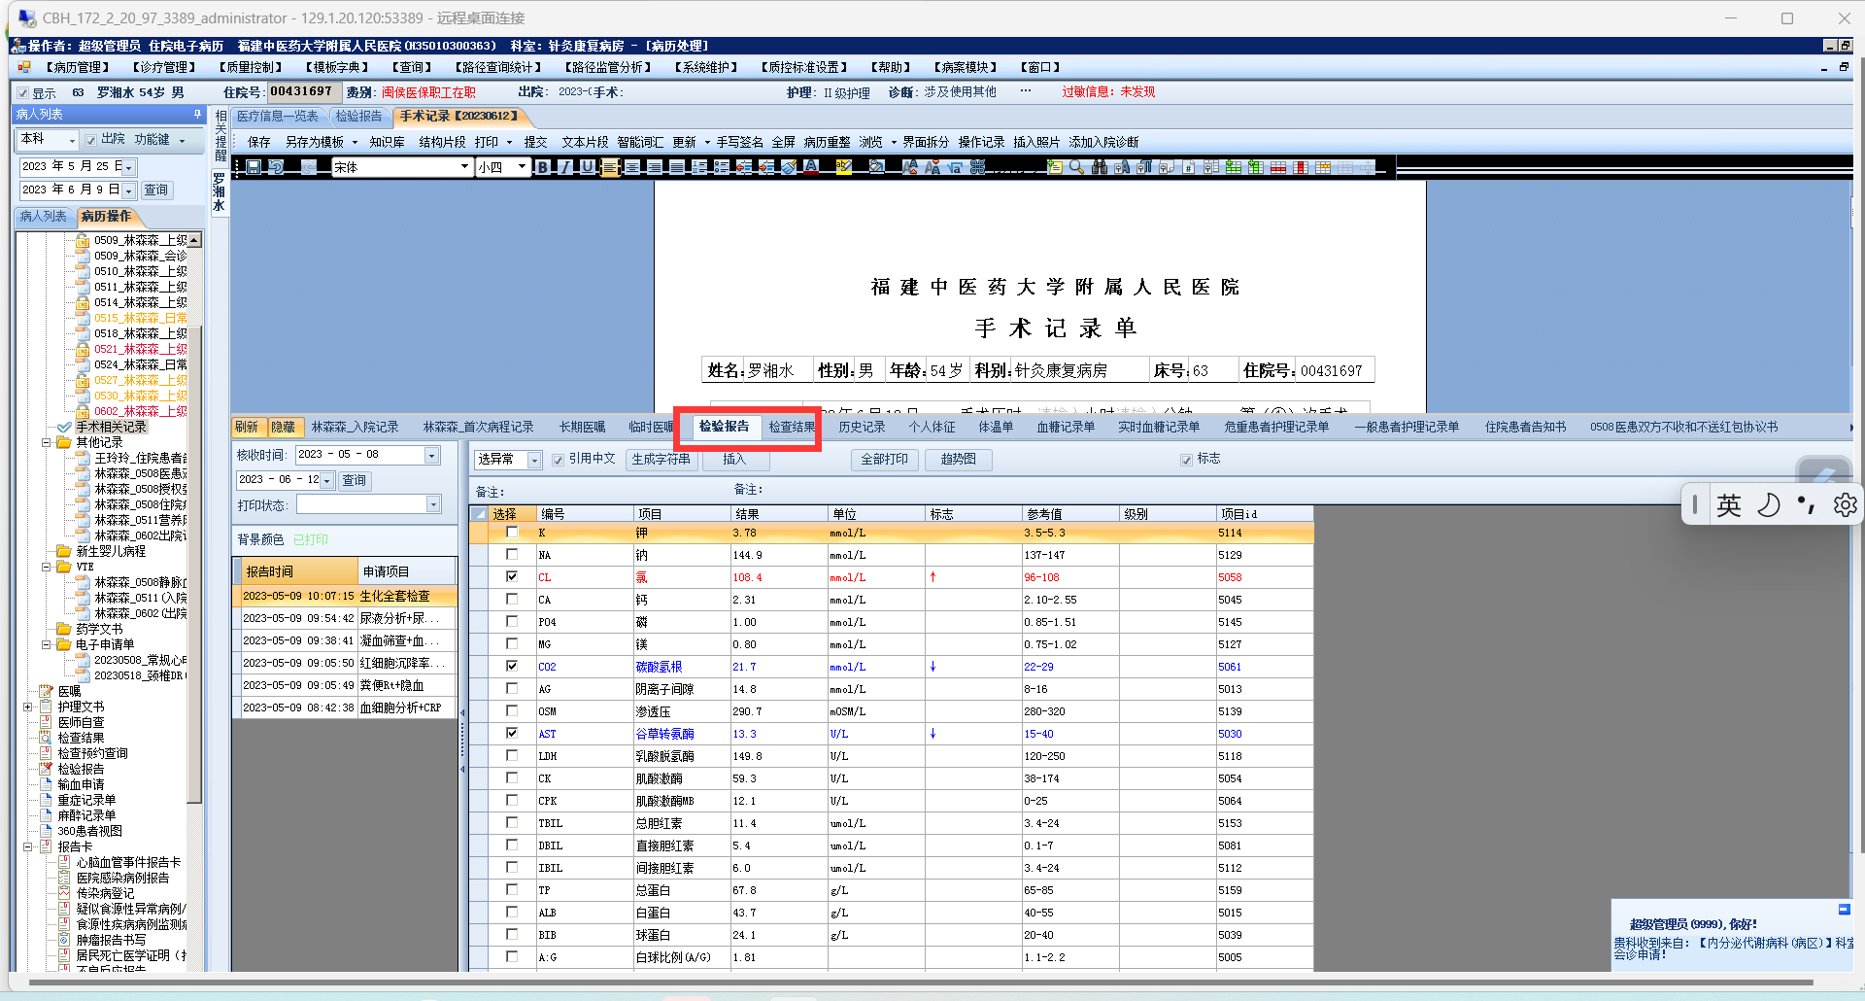1865x1001 pixels.
Task: Click the 趋势图 button
Action: pyautogui.click(x=959, y=460)
